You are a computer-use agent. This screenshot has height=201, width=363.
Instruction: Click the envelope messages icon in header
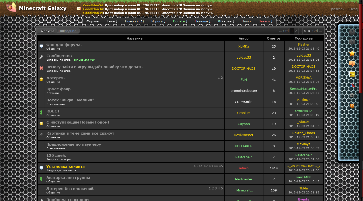pos(79,9)
